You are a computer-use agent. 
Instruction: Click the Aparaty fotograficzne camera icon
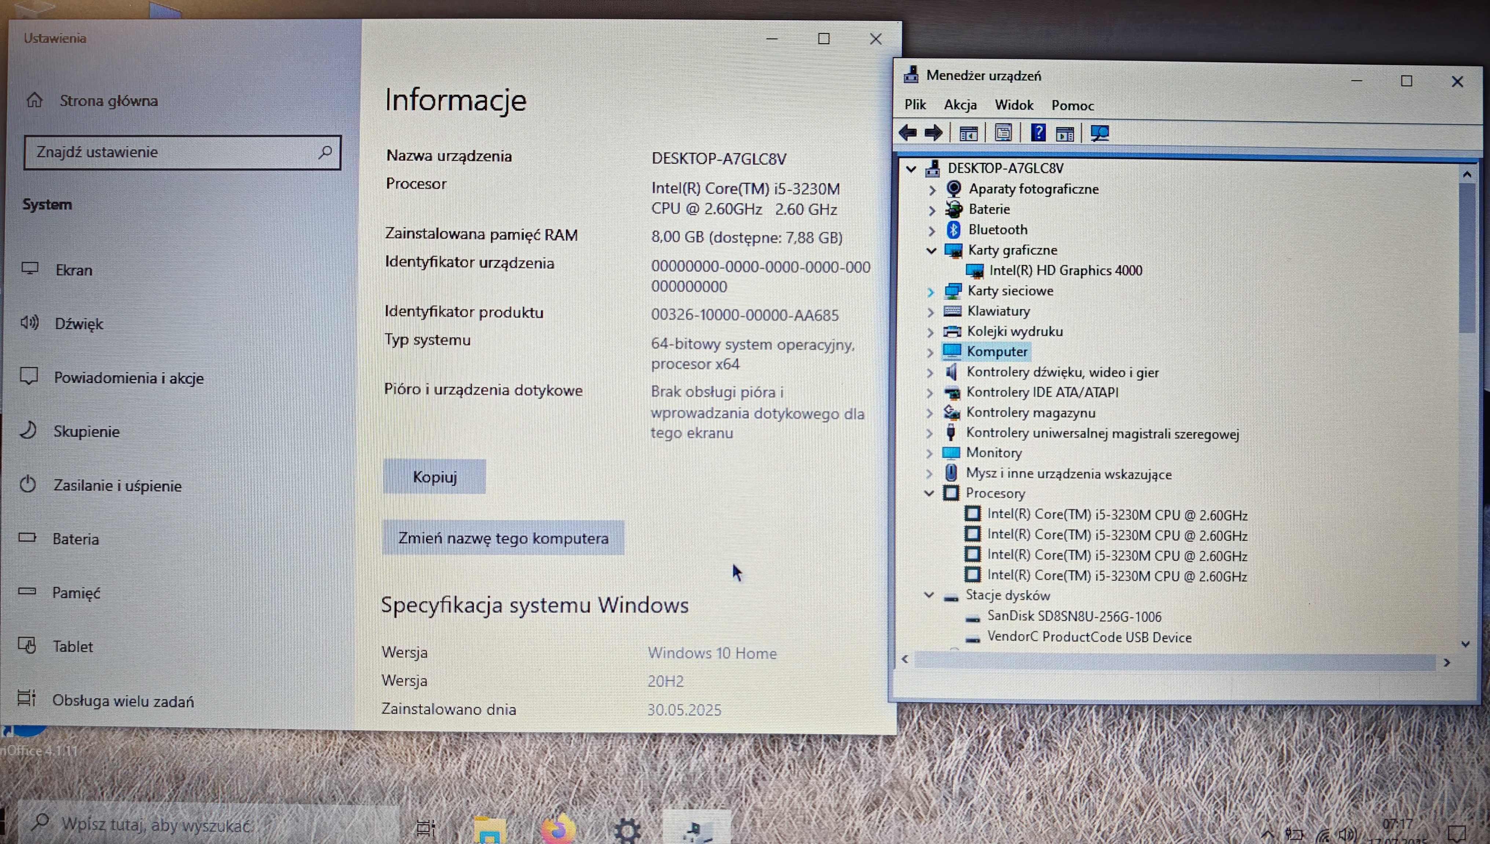coord(954,188)
